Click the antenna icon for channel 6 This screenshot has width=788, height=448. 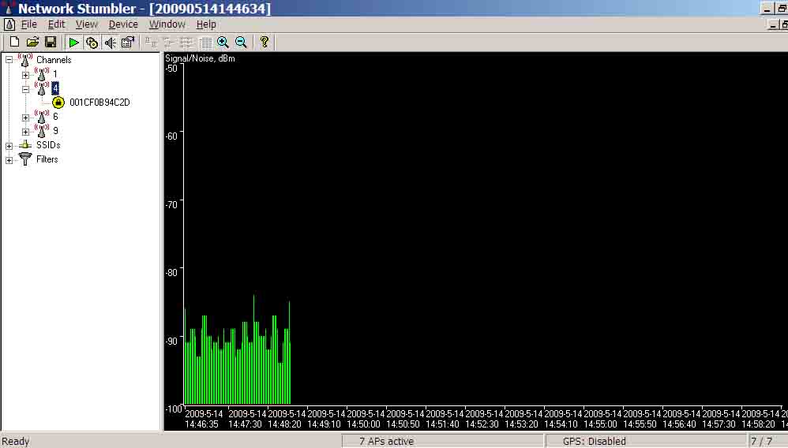42,117
